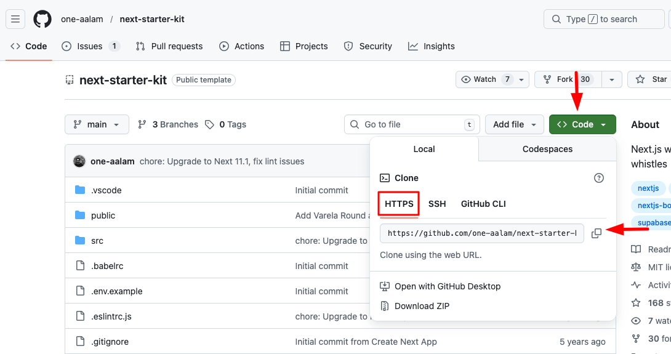Open the public folder
671x354 pixels.
(103, 215)
